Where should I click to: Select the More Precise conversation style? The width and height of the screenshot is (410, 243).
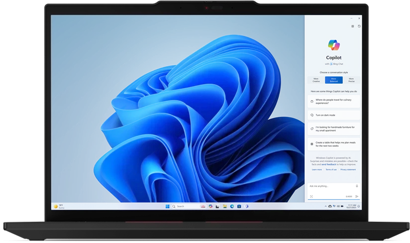click(x=351, y=80)
